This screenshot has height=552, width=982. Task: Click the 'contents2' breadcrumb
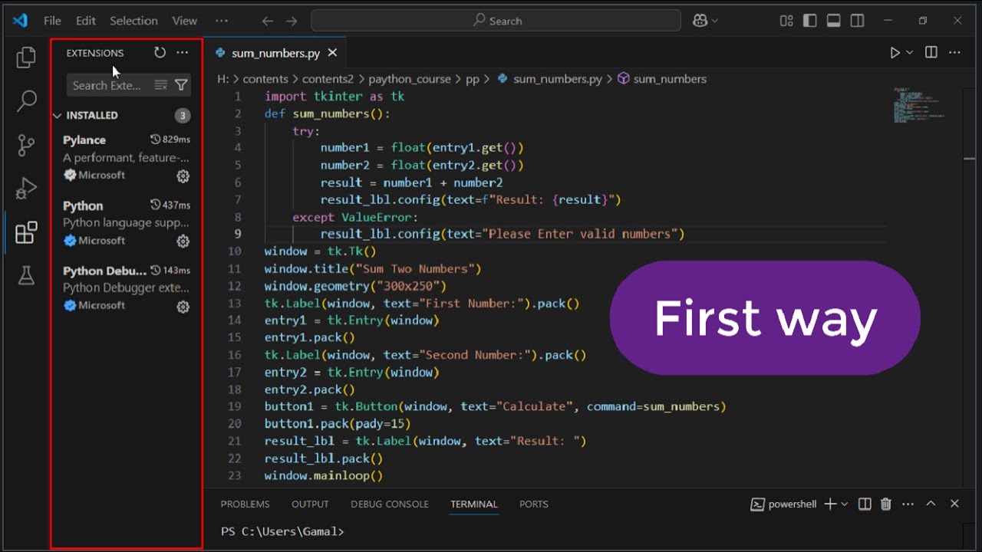328,78
